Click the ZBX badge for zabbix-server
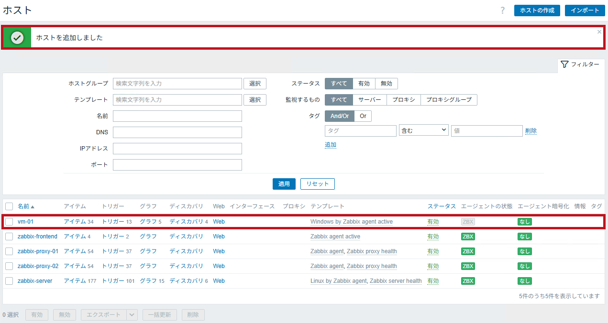Viewport: 608px width, 323px height. (468, 281)
